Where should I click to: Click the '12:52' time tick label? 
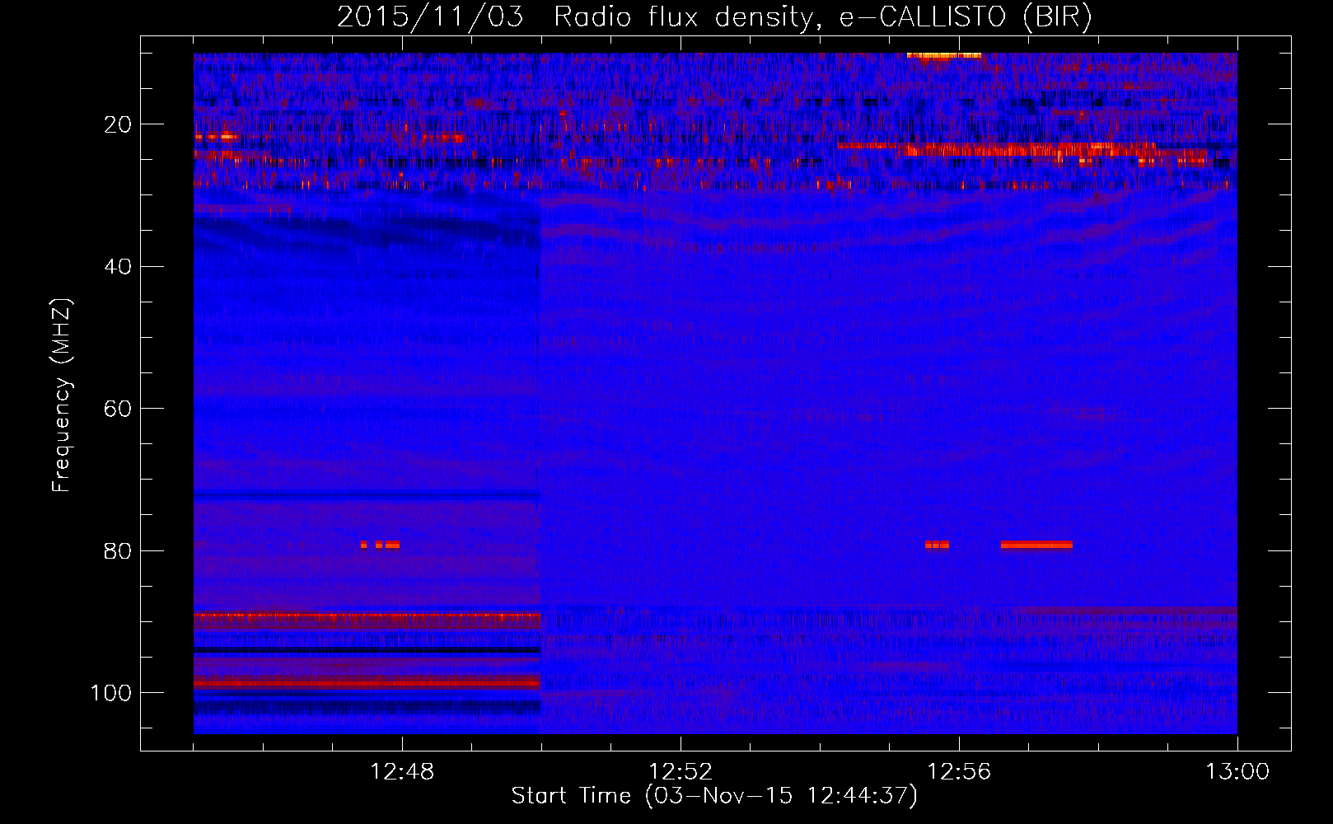pos(681,772)
